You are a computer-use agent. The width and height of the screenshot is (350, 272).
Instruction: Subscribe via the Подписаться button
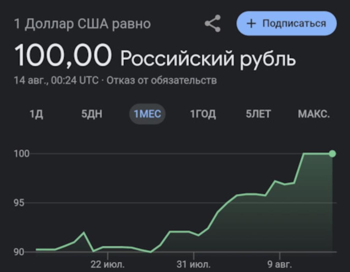(x=287, y=24)
